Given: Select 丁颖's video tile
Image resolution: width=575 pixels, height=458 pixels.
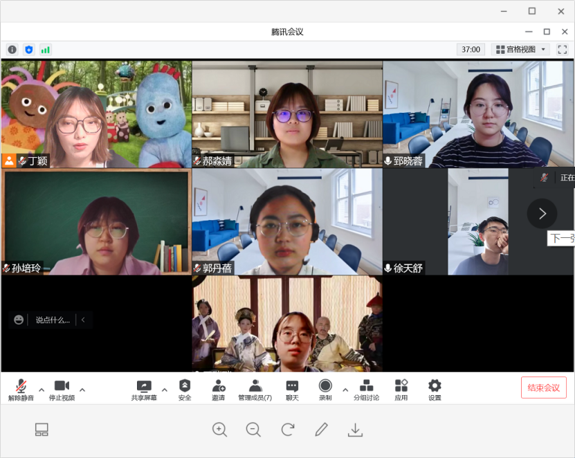Looking at the screenshot, I should click(x=96, y=114).
